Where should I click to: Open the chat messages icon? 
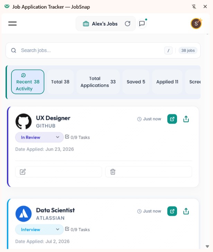pos(142,24)
